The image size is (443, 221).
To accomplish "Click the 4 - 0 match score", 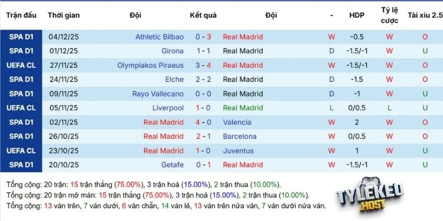I will [203, 122].
